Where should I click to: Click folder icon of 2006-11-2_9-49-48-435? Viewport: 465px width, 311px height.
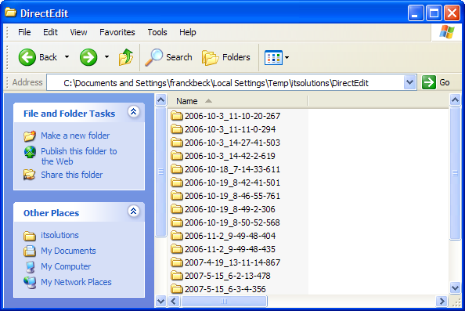pyautogui.click(x=177, y=249)
